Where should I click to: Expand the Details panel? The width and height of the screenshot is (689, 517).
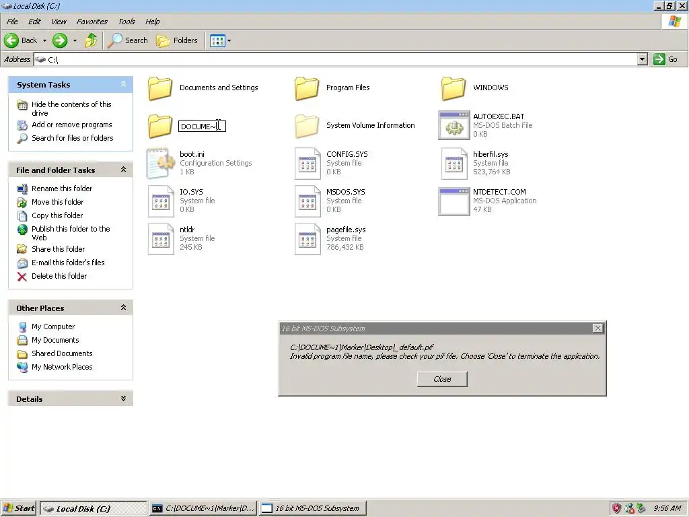tap(124, 399)
